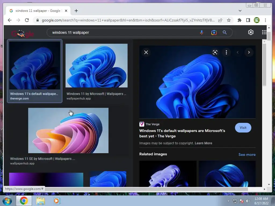Bookmark this page with the star icon
Viewport: 275px width, 206px height.
pyautogui.click(x=229, y=20)
